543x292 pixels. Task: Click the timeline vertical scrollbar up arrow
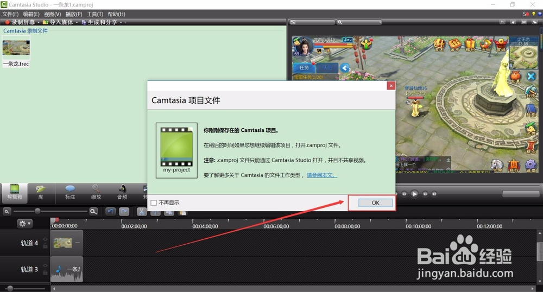540,233
